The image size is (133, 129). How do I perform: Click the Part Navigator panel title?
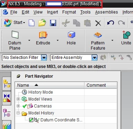pos(39,76)
